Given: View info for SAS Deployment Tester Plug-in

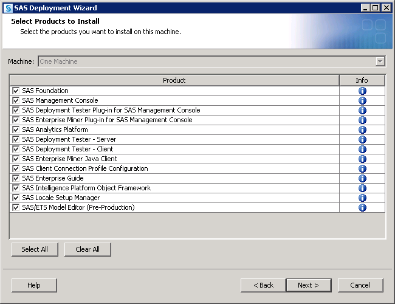Looking at the screenshot, I should 362,111.
